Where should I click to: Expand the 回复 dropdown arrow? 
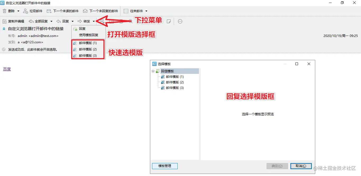point(73,21)
